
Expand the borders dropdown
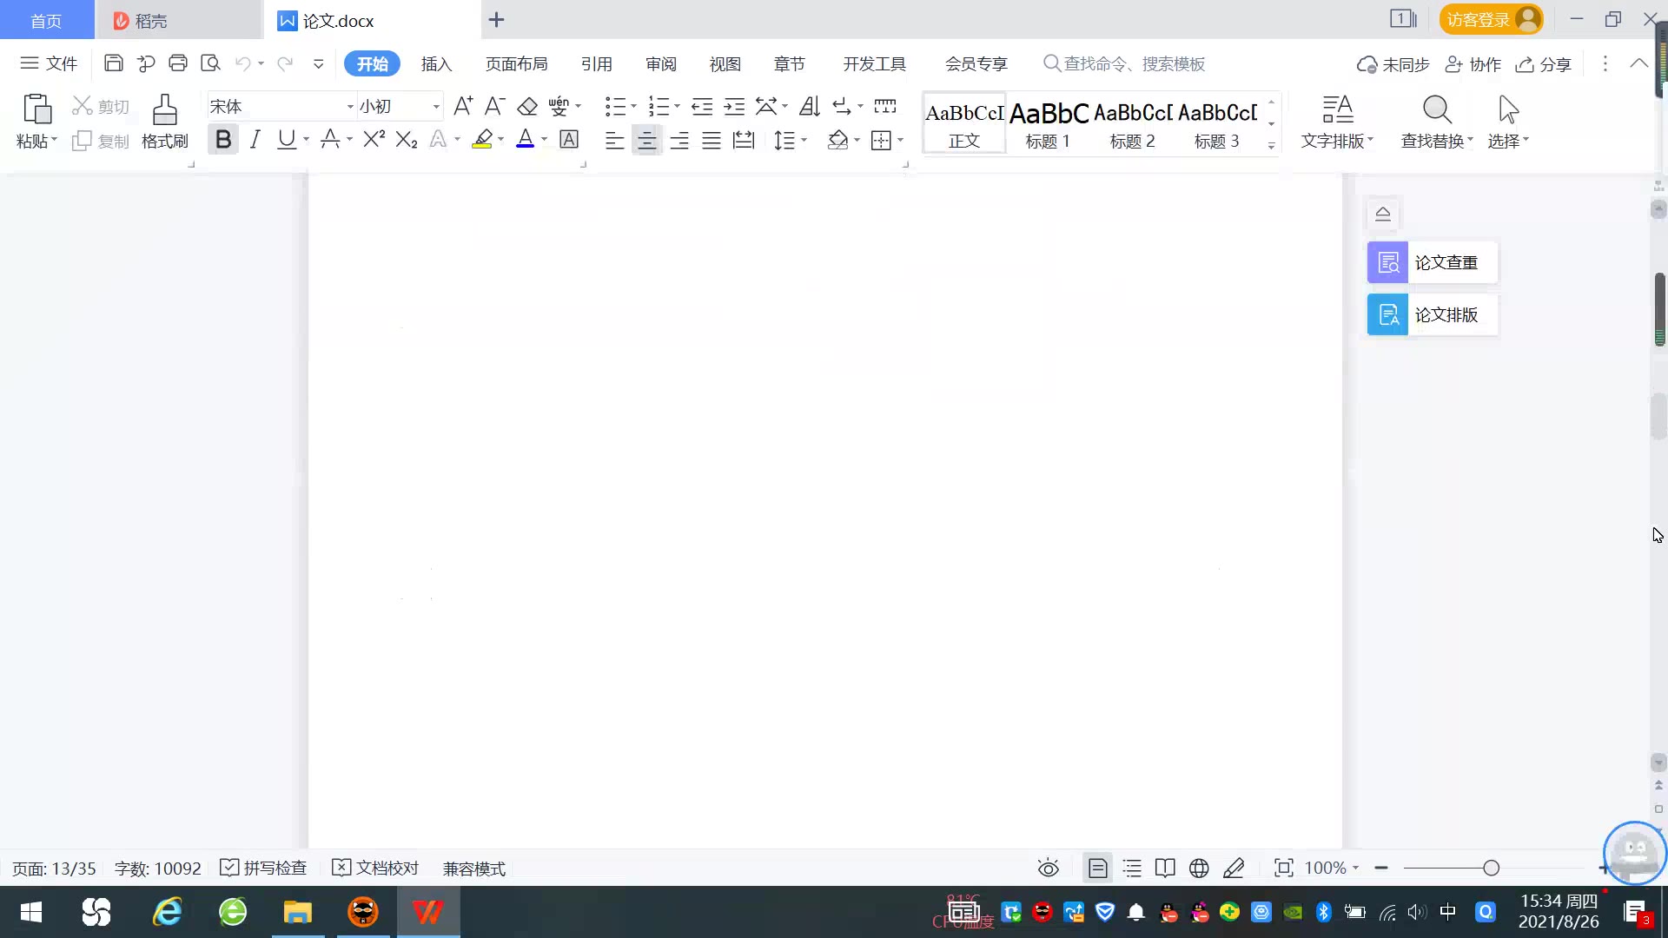coord(901,140)
